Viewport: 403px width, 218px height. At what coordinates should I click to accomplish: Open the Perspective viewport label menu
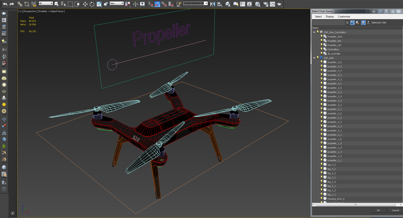pyautogui.click(x=30, y=11)
